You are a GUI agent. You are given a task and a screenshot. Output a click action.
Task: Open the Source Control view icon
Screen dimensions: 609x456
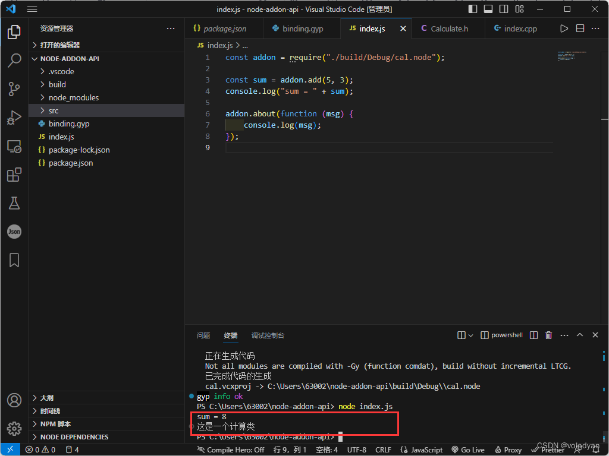tap(14, 89)
